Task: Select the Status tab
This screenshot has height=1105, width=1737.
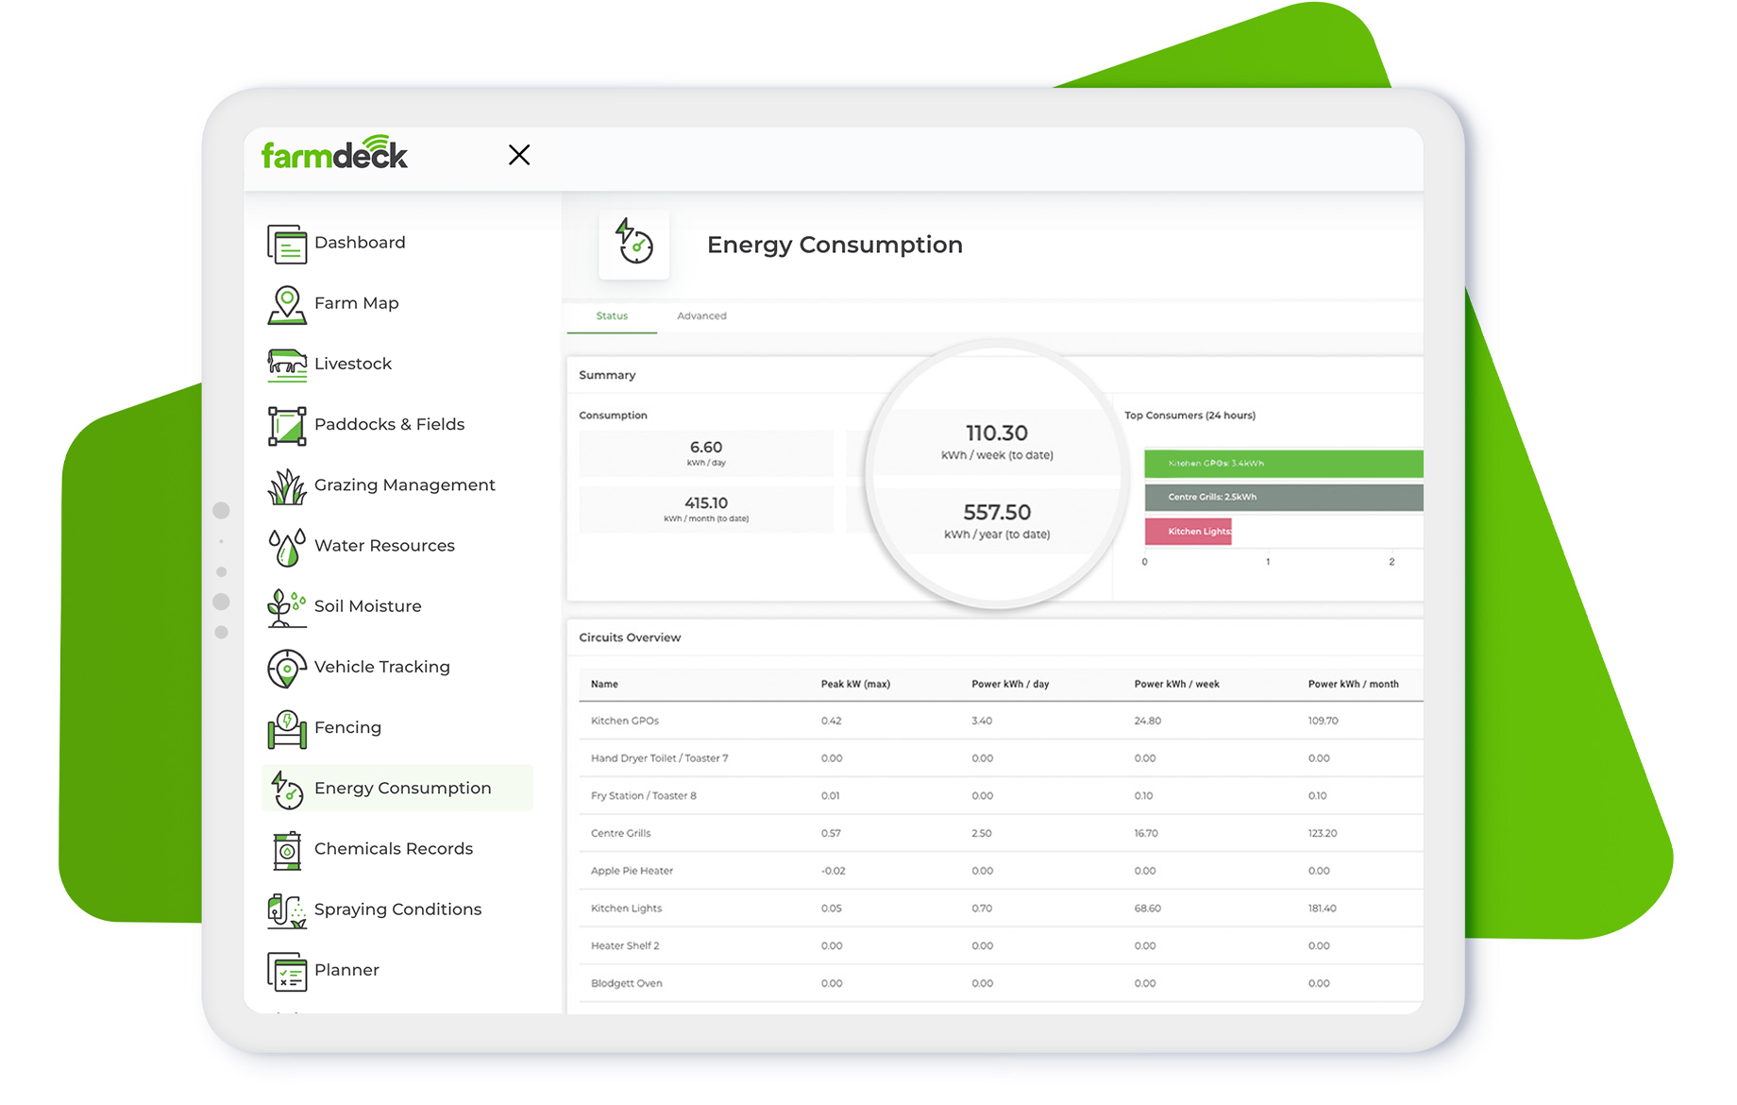Action: 611,315
